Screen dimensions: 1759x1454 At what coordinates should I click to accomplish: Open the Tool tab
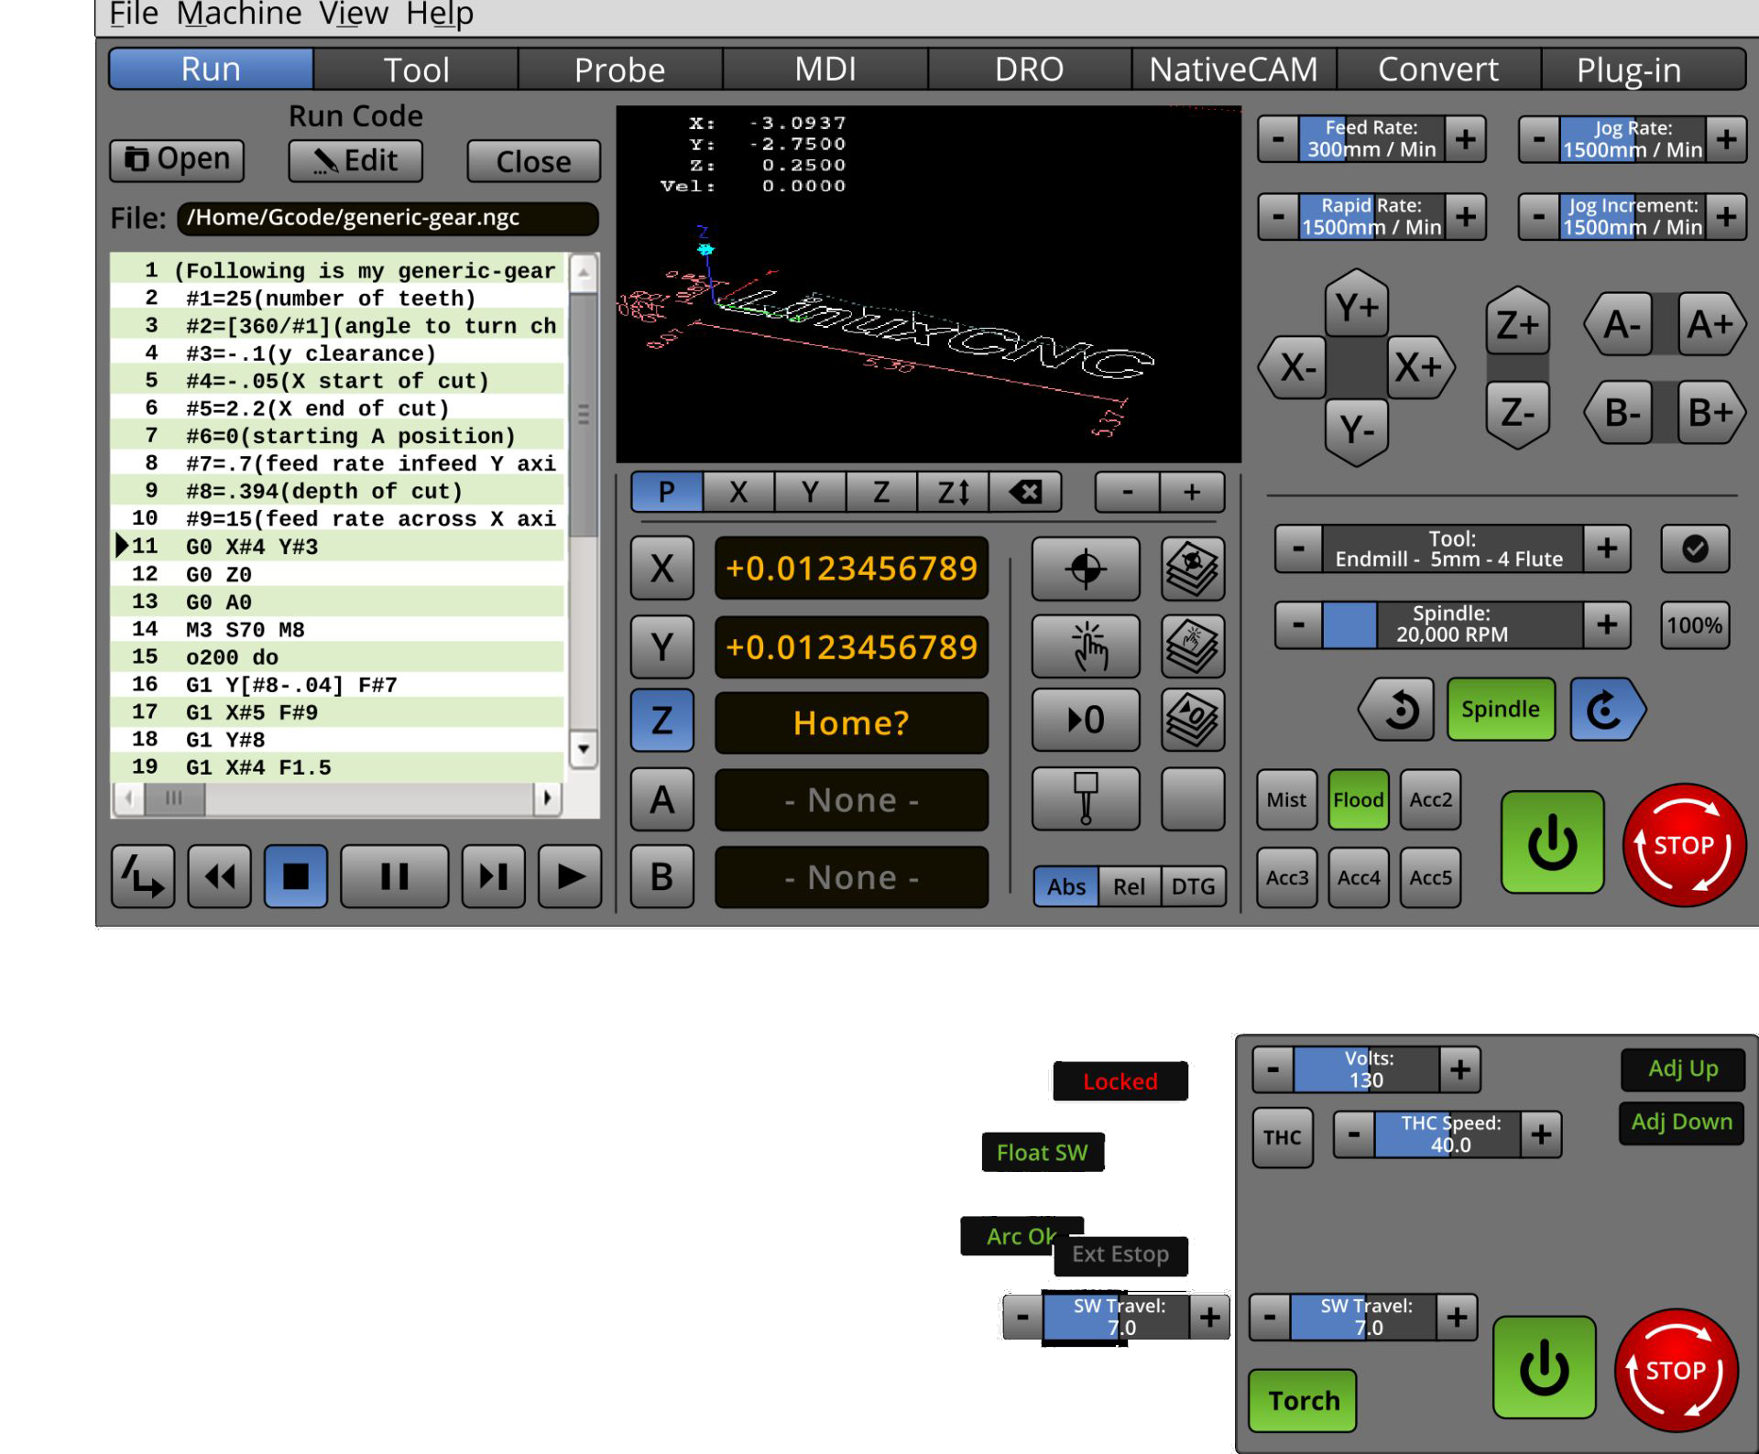pyautogui.click(x=416, y=70)
